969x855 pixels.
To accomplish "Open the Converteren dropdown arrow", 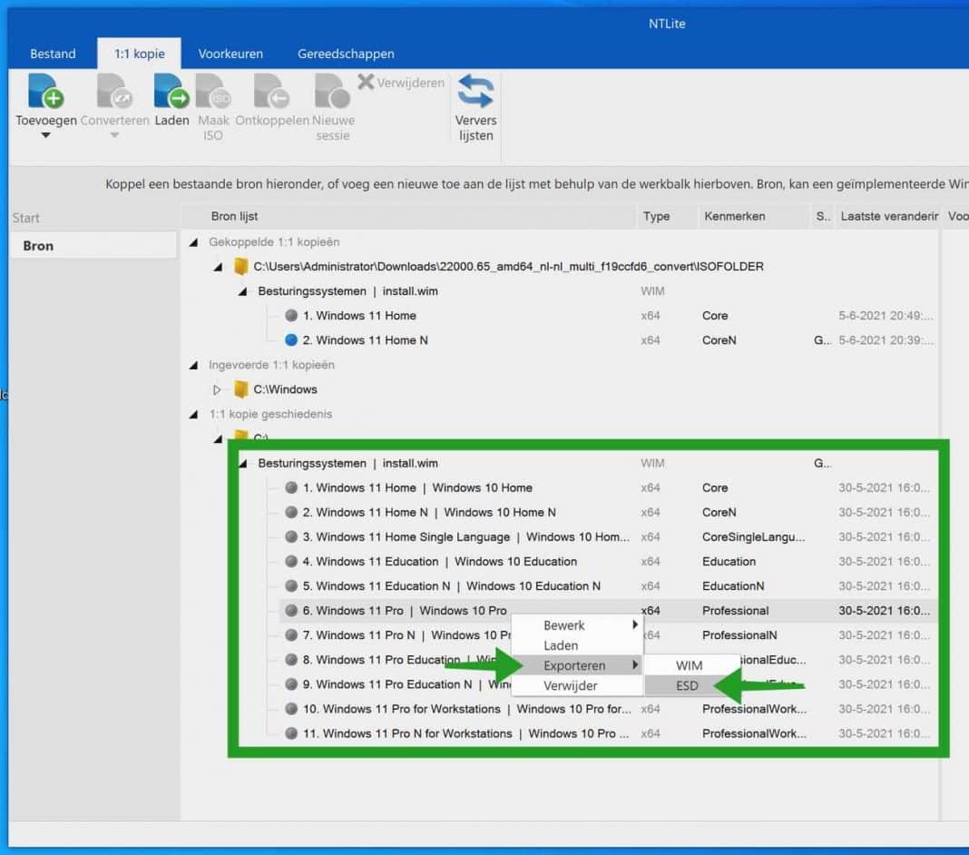I will (114, 135).
